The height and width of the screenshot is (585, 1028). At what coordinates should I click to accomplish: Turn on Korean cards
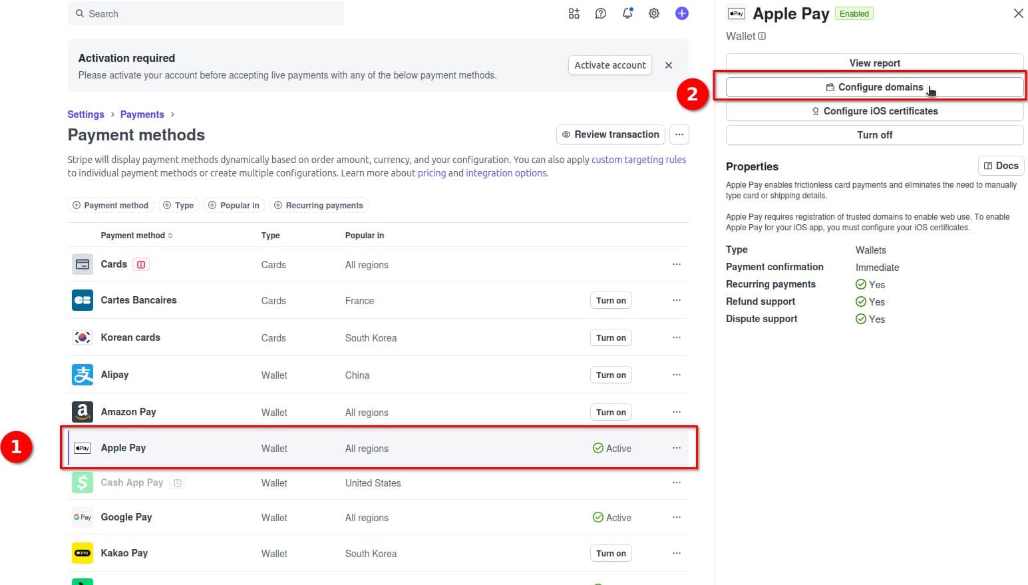[x=611, y=337]
